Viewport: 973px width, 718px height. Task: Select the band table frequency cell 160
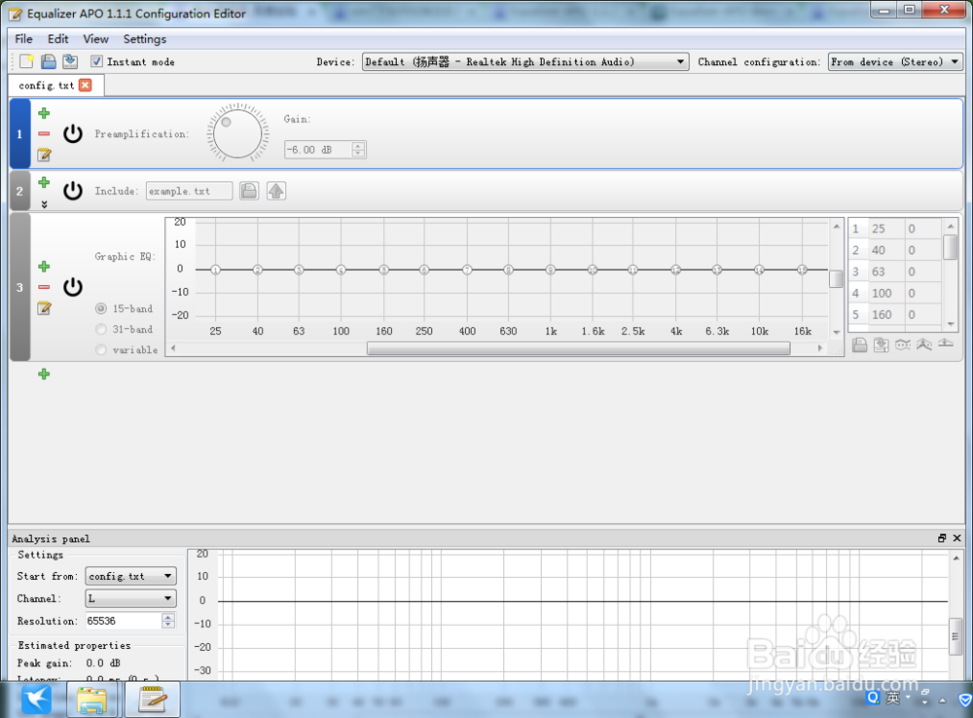(885, 314)
